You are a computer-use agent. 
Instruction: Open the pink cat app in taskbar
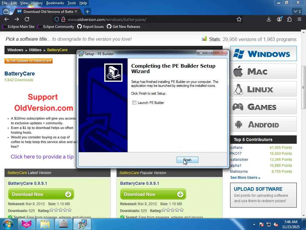point(27,224)
